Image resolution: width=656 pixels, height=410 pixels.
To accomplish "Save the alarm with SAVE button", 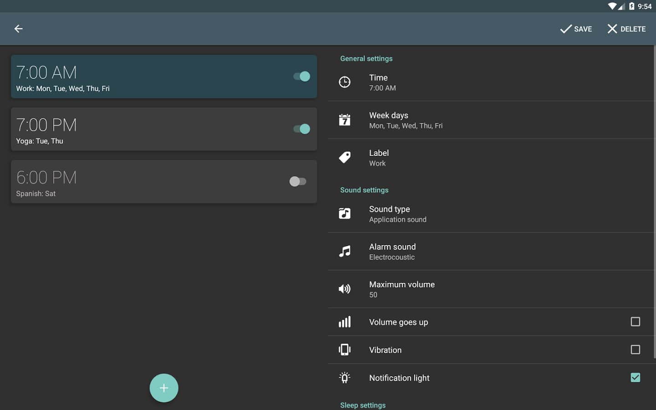I will [x=576, y=29].
